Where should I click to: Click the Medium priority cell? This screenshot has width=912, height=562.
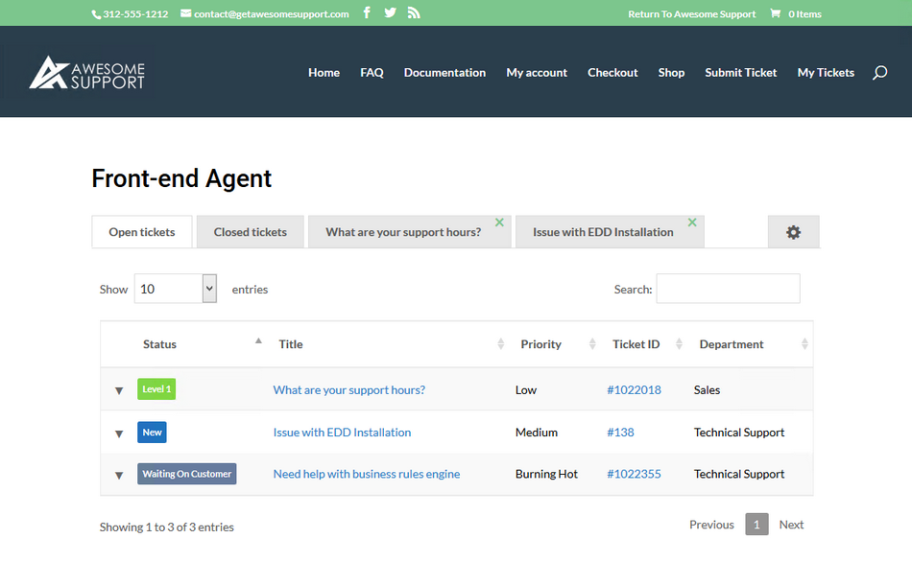[537, 433]
